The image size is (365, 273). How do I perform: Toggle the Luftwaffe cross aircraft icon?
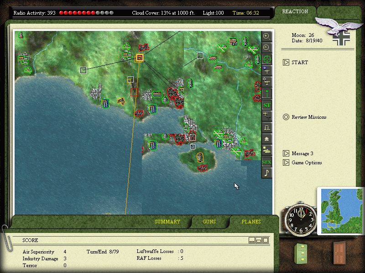pyautogui.click(x=266, y=82)
